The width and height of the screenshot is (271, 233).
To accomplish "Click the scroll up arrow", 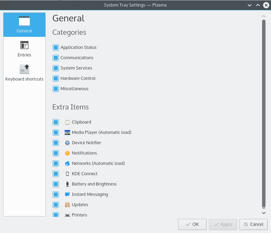I will pyautogui.click(x=264, y=16).
